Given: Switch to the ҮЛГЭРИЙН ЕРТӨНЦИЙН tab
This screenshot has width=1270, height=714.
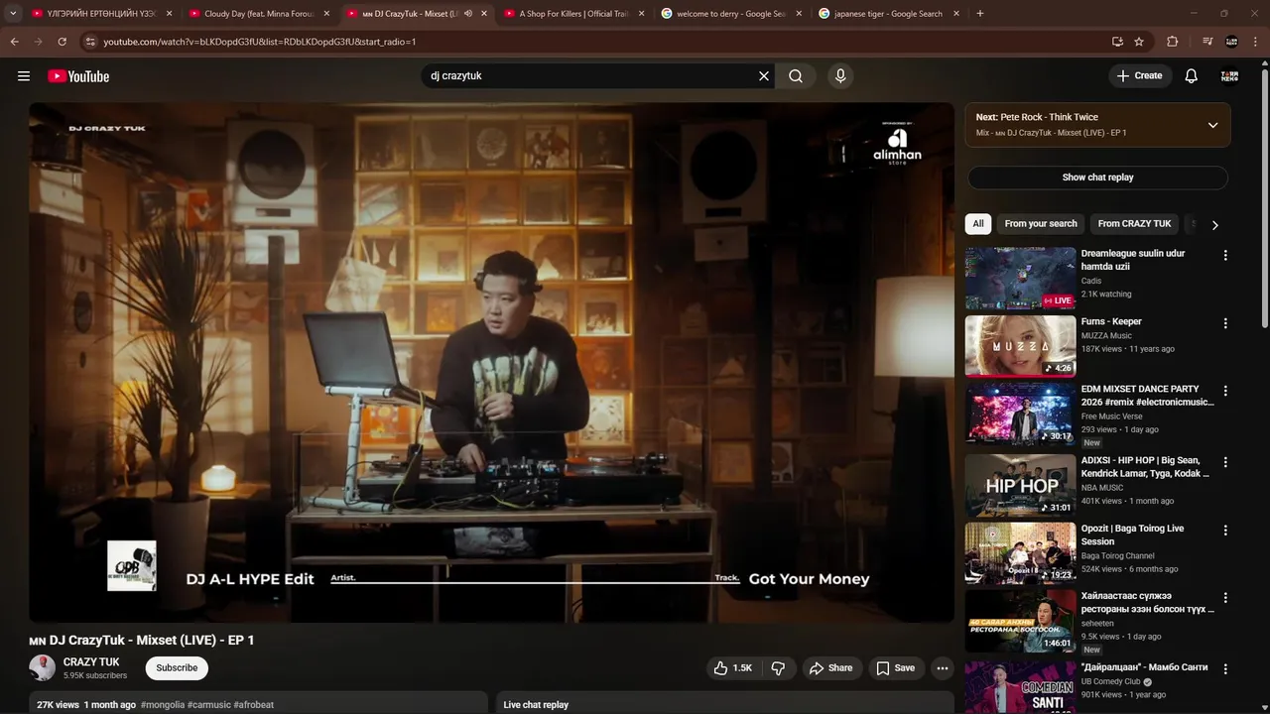Looking at the screenshot, I should (x=99, y=14).
